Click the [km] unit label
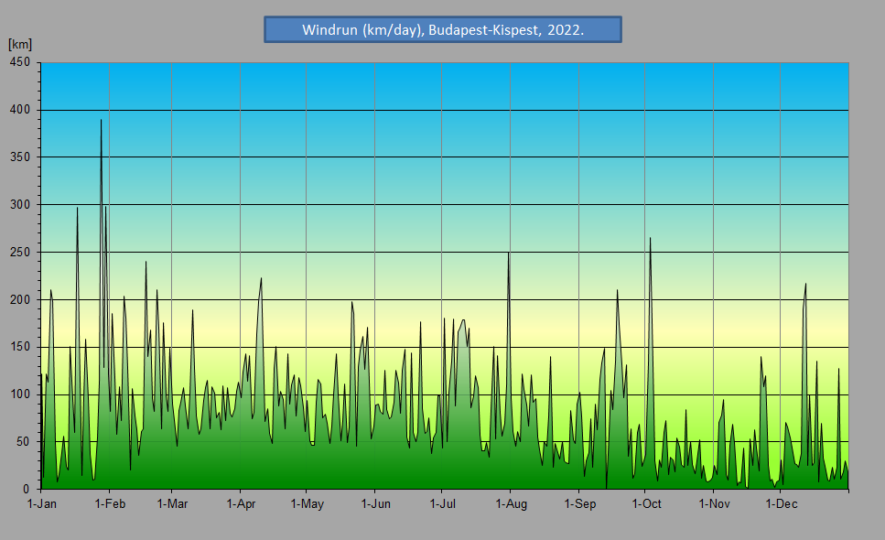885x540 pixels. tap(19, 44)
